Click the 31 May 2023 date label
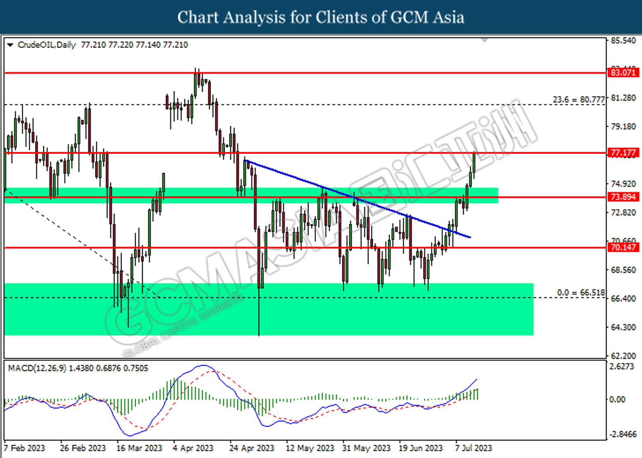 pos(366,448)
